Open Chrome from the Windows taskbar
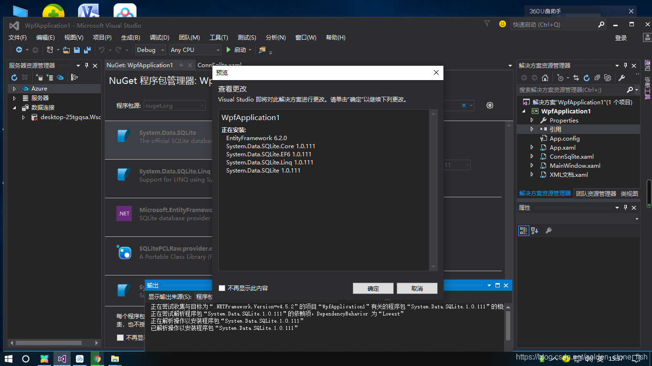This screenshot has width=652, height=366. (x=97, y=358)
